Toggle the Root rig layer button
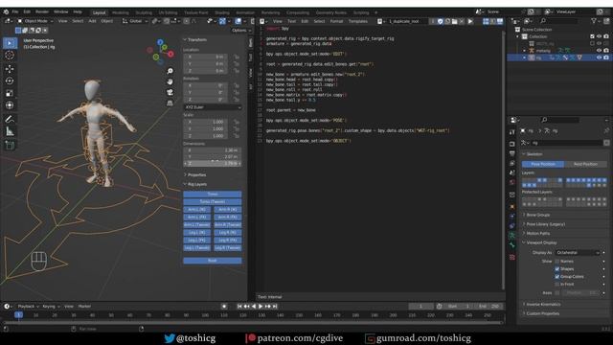The width and height of the screenshot is (613, 345). coord(213,261)
